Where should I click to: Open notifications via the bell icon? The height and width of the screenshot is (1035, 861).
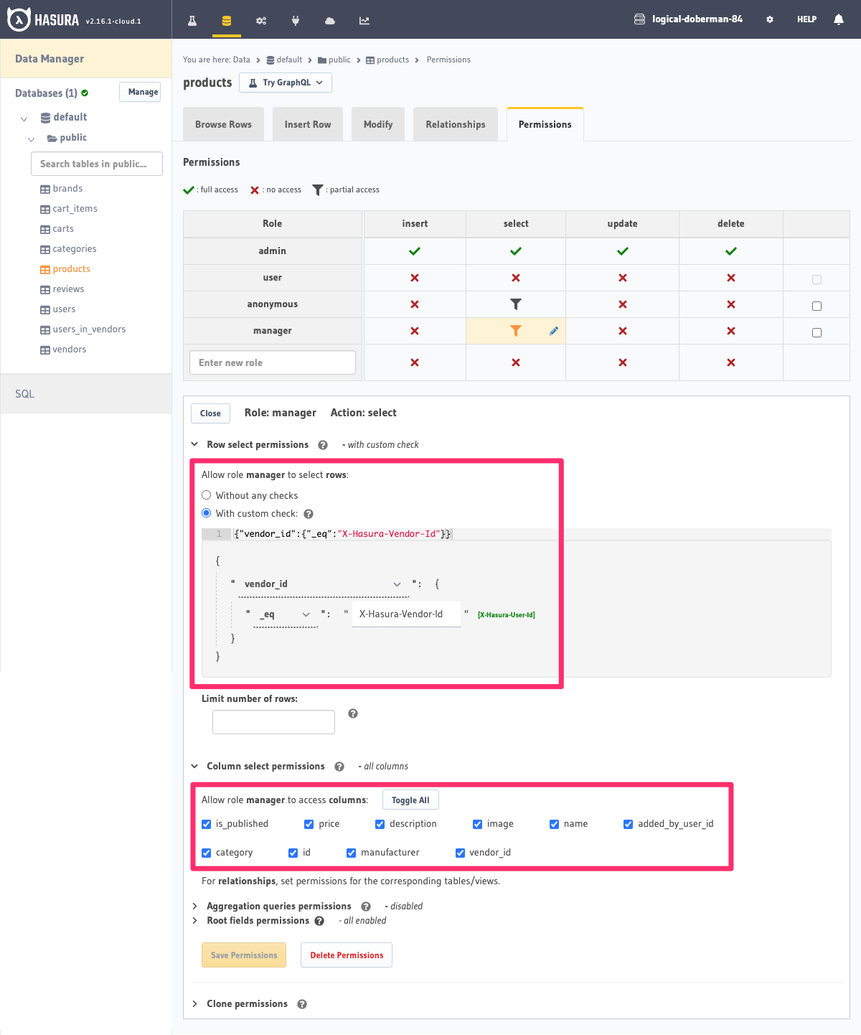coord(838,19)
